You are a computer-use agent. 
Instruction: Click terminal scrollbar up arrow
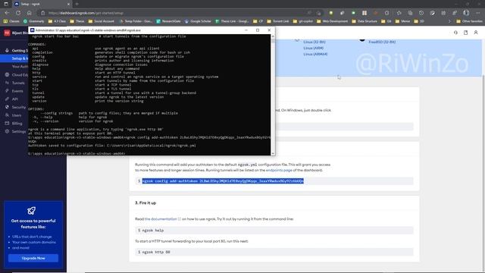(x=273, y=36)
